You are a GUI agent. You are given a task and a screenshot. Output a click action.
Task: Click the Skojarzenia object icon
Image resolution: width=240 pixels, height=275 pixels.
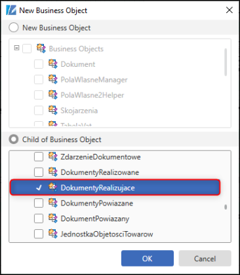tap(52, 110)
